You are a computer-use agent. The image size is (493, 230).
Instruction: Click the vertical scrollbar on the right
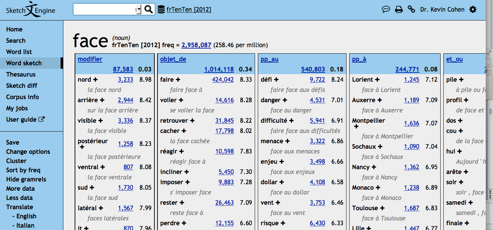[x=489, y=111]
